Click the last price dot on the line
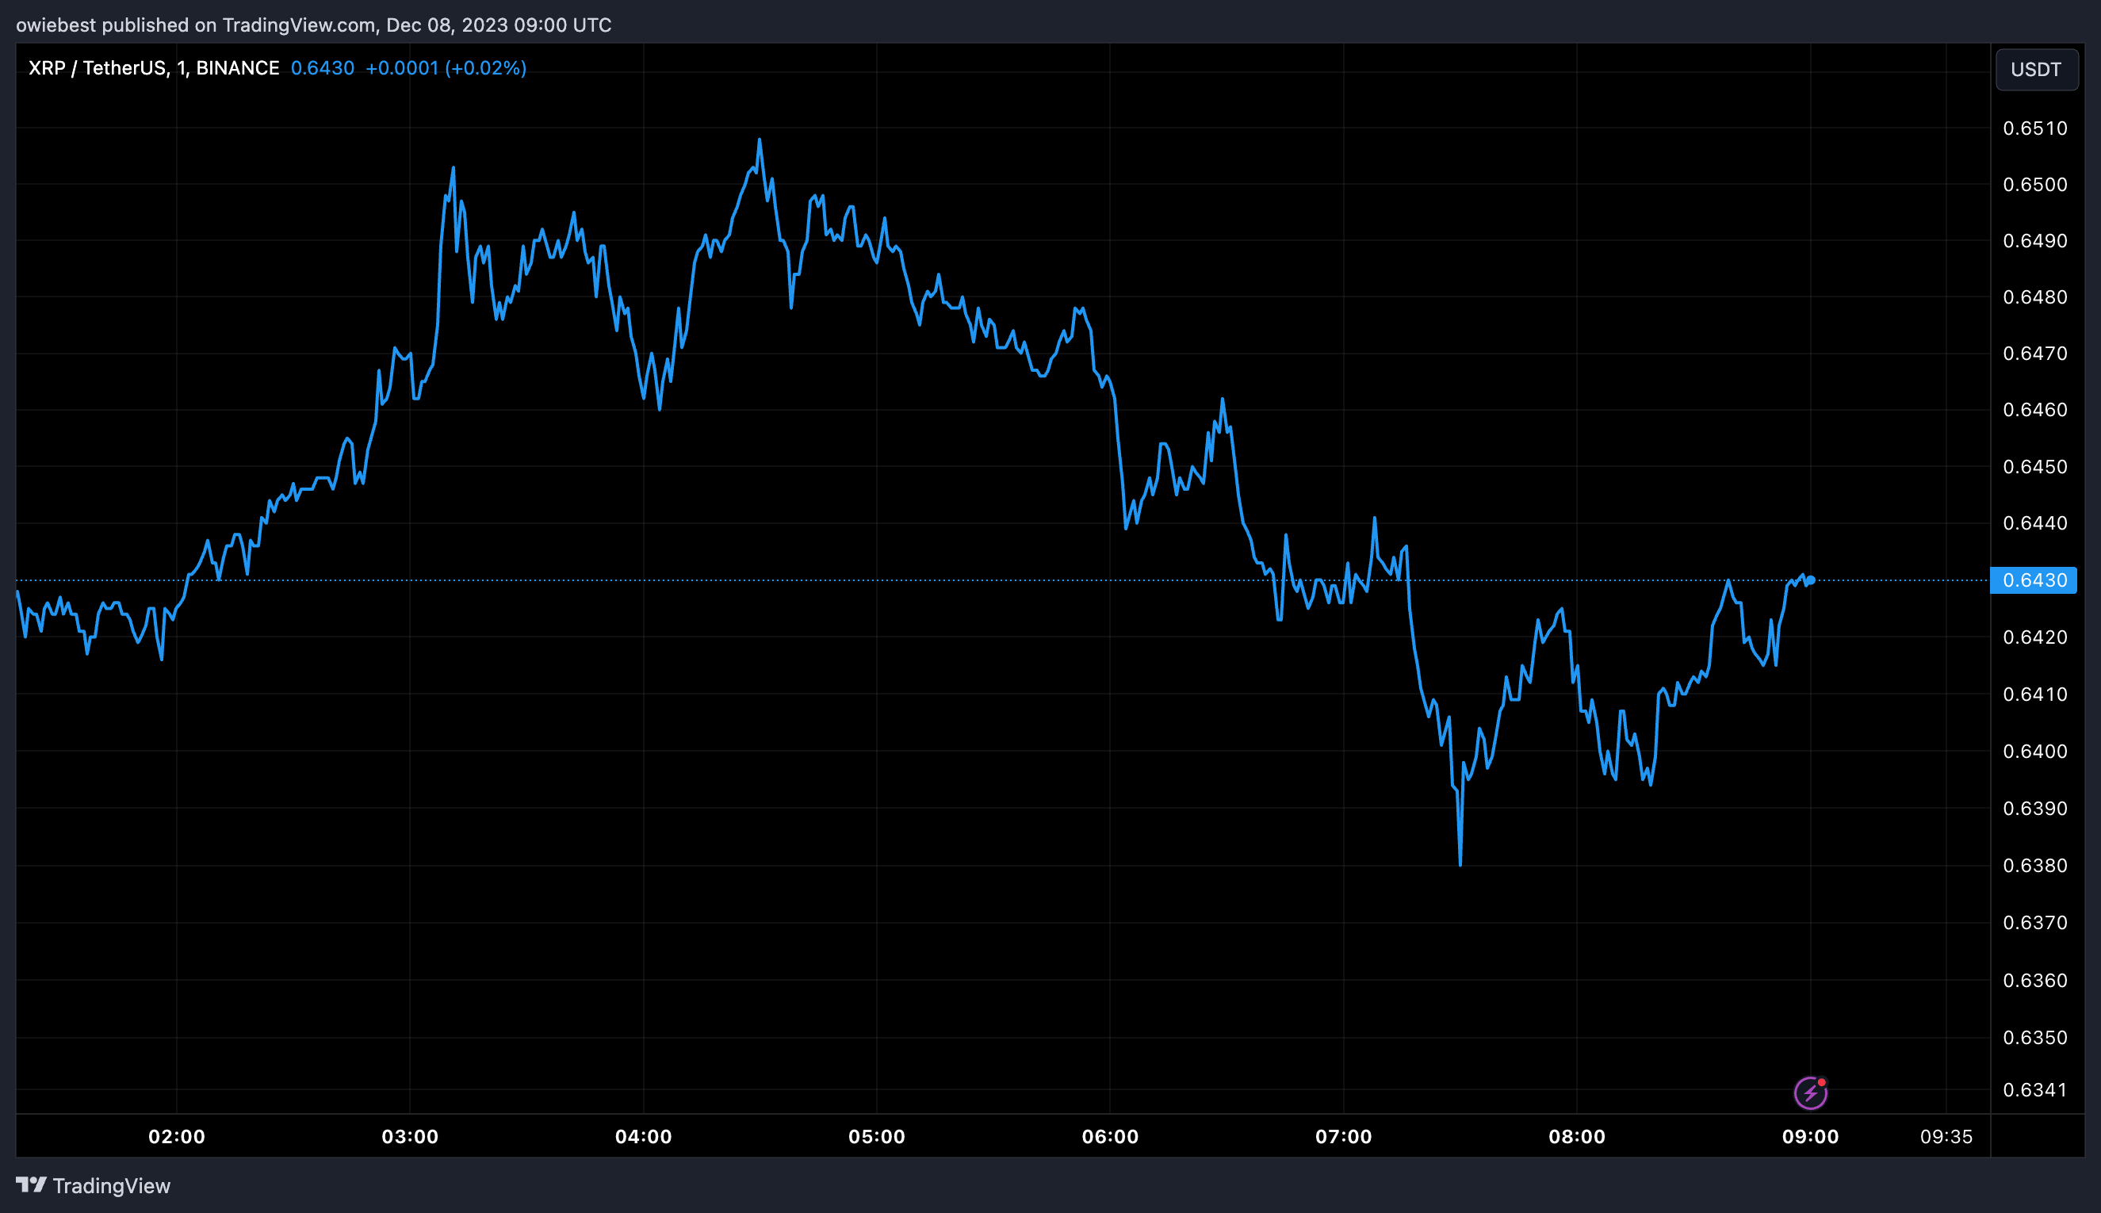 [x=1811, y=580]
